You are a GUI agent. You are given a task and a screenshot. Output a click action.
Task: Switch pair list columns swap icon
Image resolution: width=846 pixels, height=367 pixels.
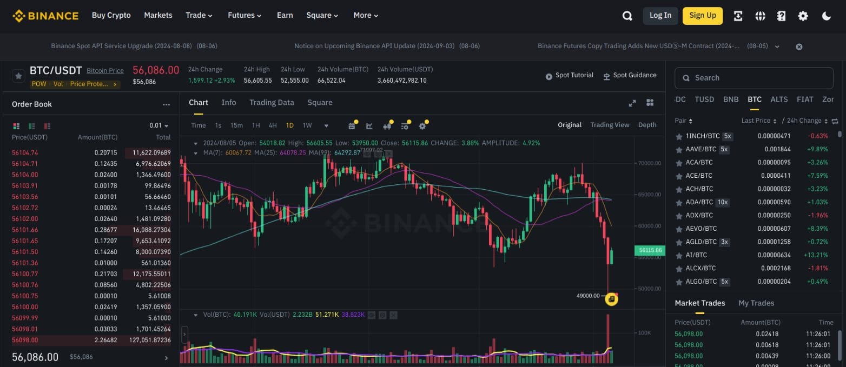coord(835,121)
